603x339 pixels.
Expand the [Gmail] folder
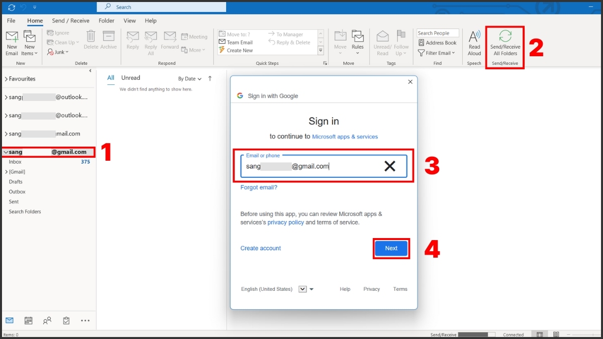click(6, 172)
